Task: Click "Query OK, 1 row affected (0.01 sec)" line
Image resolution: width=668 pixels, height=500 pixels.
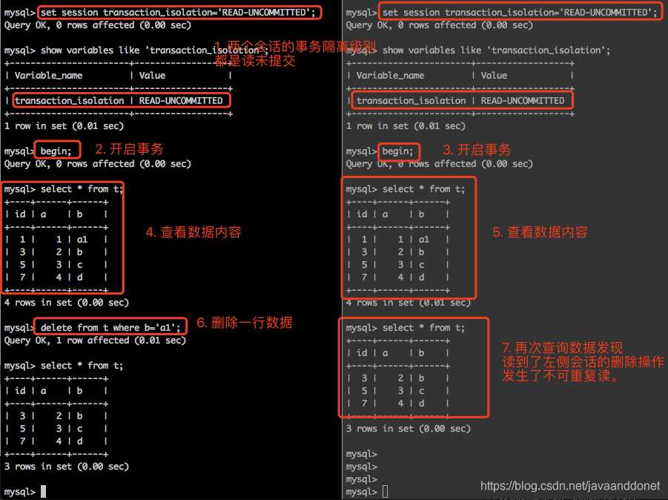Action: [95, 341]
